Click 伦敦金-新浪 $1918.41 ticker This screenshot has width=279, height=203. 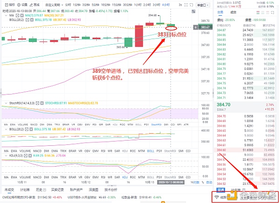141,197
